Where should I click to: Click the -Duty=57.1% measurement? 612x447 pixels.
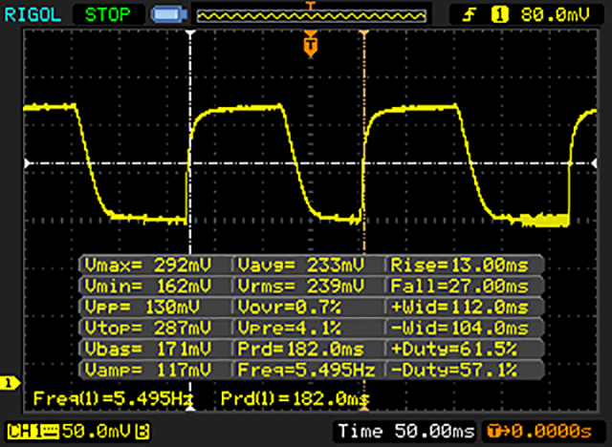[x=454, y=370]
